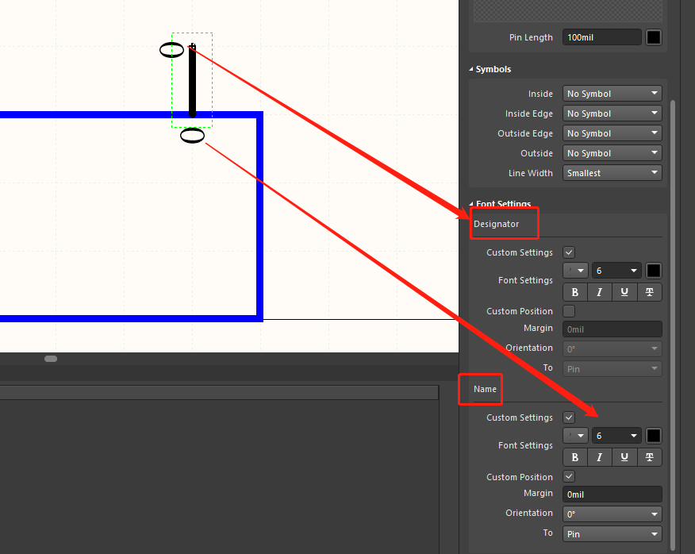Viewport: 695px width, 554px height.
Task: Toggle Bold in Designator font settings
Action: coord(575,292)
